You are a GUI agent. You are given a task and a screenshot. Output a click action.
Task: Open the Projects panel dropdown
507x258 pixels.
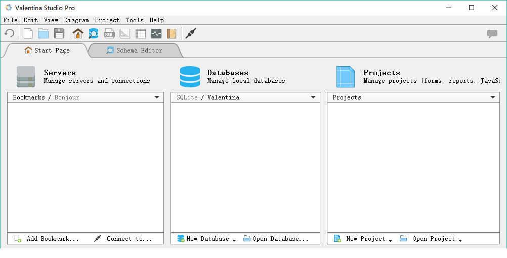click(x=493, y=97)
